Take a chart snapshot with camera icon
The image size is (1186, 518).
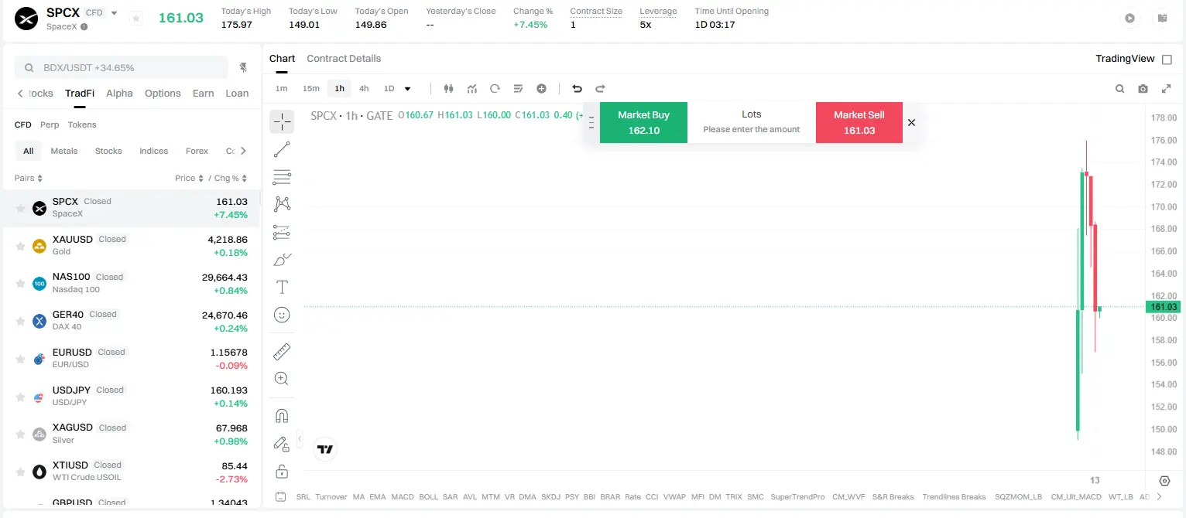1143,89
